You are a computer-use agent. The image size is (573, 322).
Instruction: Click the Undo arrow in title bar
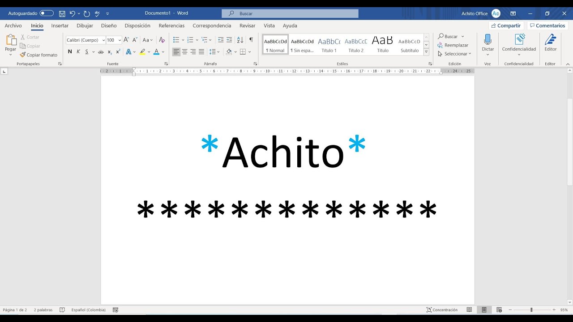point(72,13)
